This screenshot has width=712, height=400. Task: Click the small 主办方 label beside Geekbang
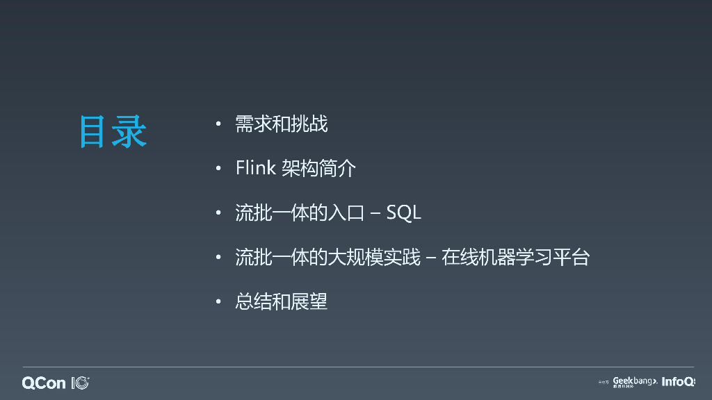click(x=604, y=383)
